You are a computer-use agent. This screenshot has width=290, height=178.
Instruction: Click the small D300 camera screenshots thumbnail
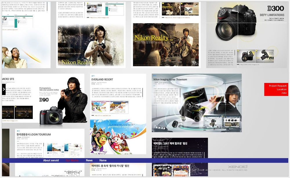[x=253, y=56]
